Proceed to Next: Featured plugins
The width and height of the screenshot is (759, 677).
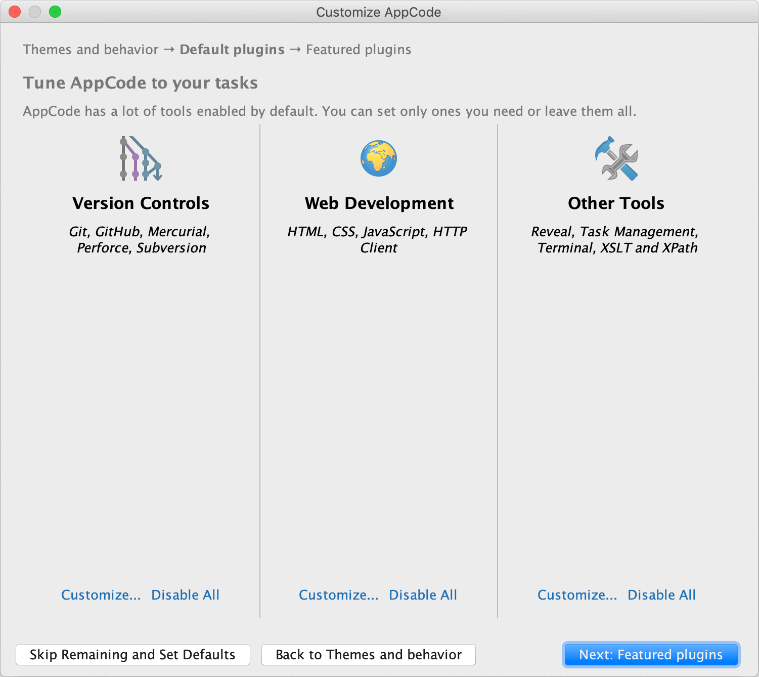click(x=651, y=655)
